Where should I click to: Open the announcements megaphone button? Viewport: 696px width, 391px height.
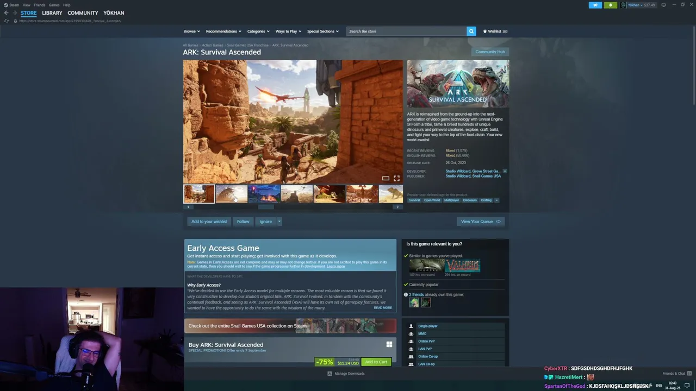595,5
